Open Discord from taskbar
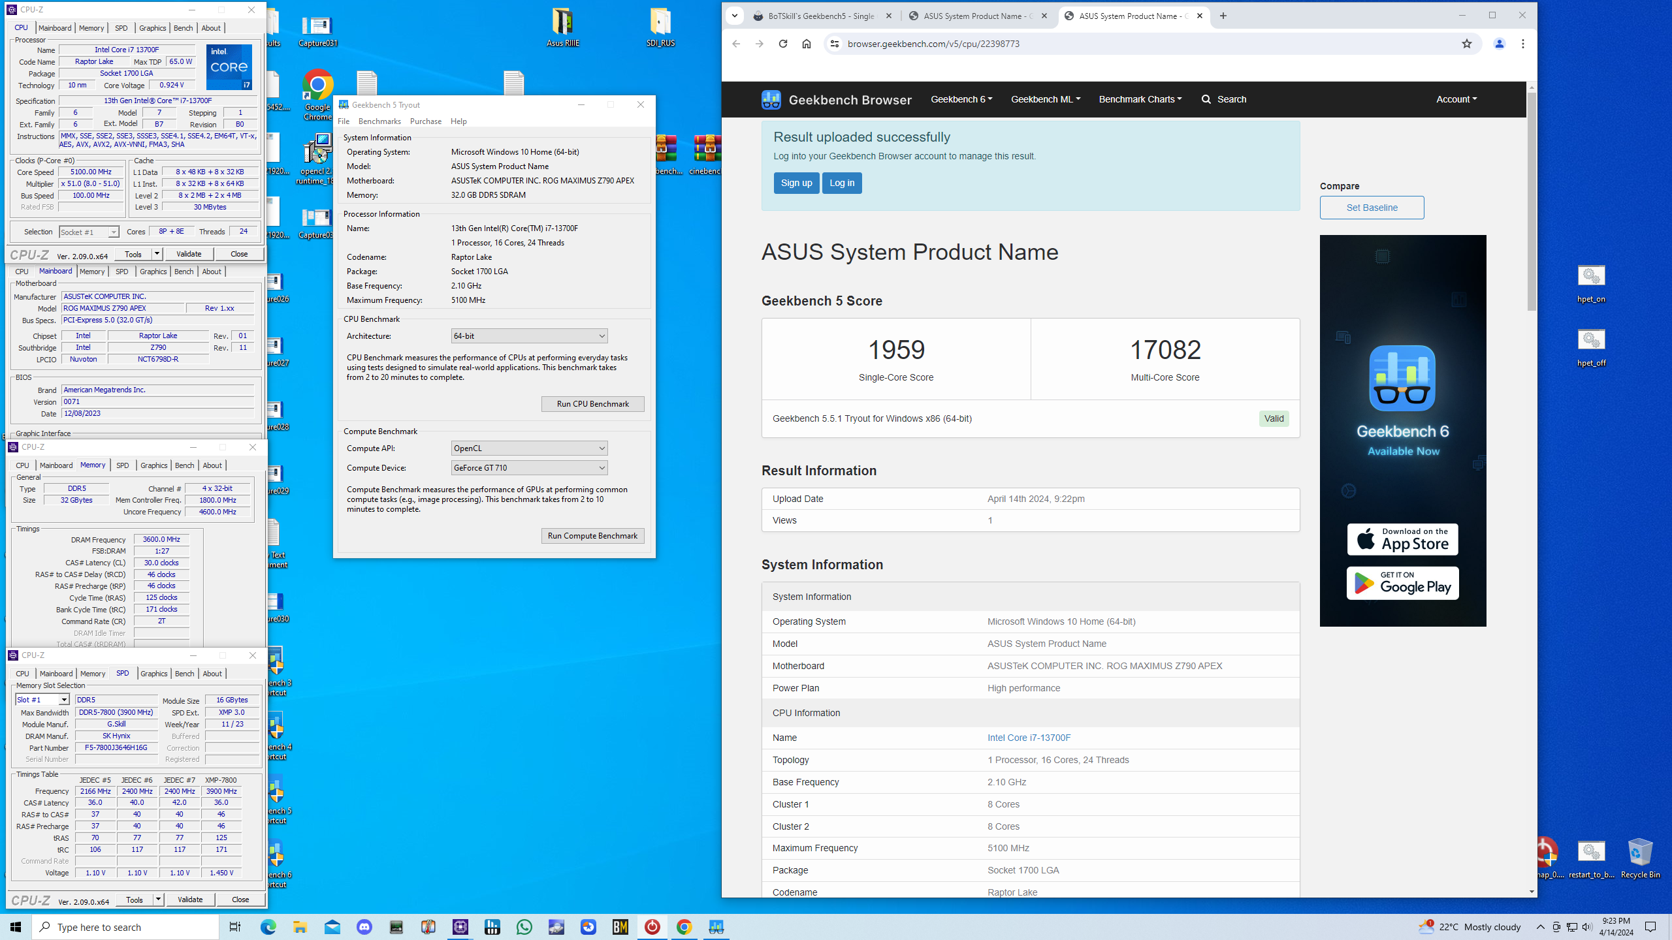Viewport: 1672px width, 940px height. click(x=364, y=927)
